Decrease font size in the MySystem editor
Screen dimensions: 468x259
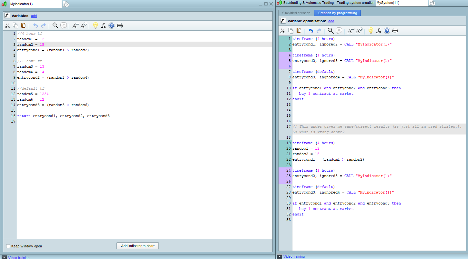[351, 31]
